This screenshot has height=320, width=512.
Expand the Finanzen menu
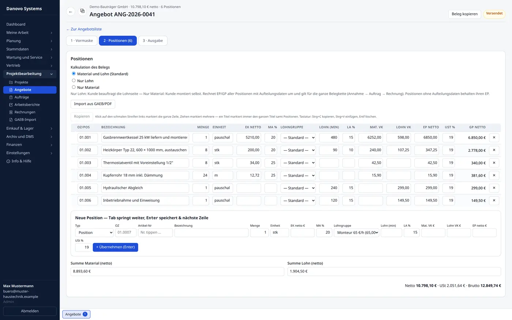point(30,145)
